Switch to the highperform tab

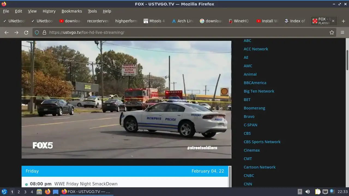click(x=127, y=21)
